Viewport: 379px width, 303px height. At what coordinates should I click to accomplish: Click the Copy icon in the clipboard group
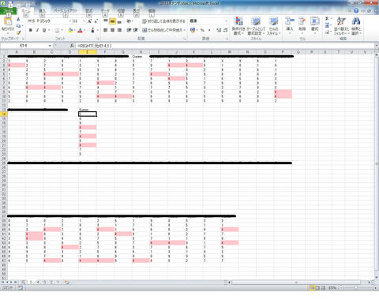[x=18, y=26]
